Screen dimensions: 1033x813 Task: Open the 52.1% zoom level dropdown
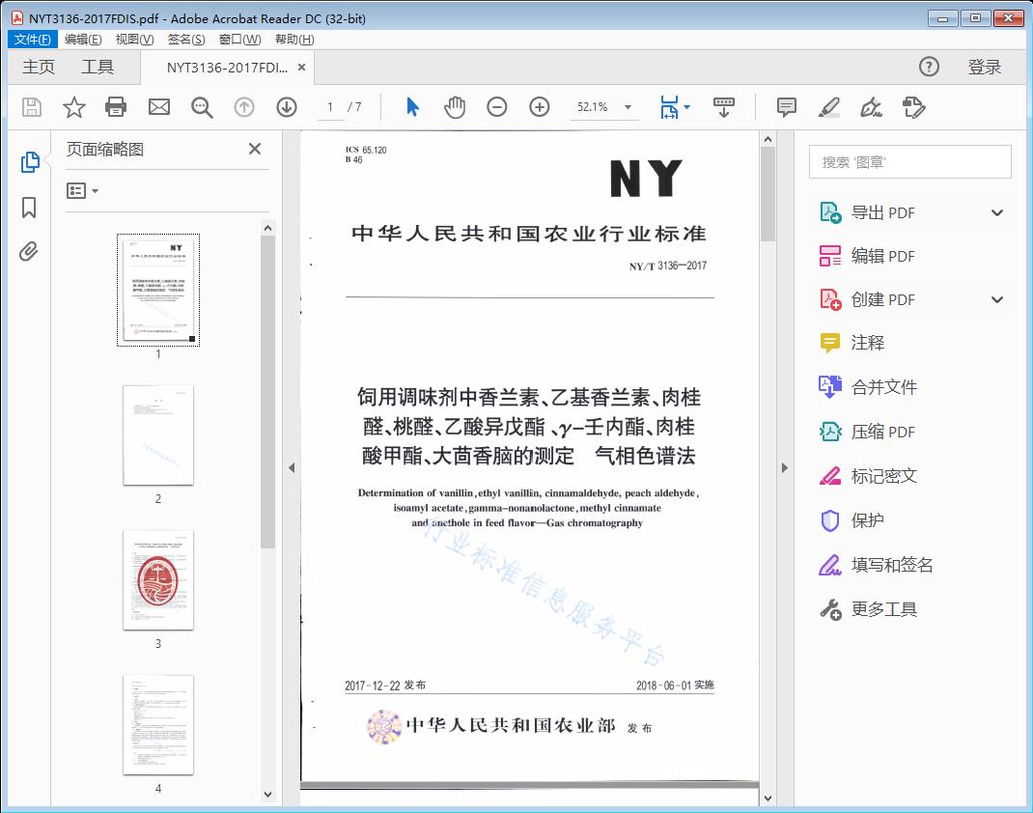coord(628,107)
